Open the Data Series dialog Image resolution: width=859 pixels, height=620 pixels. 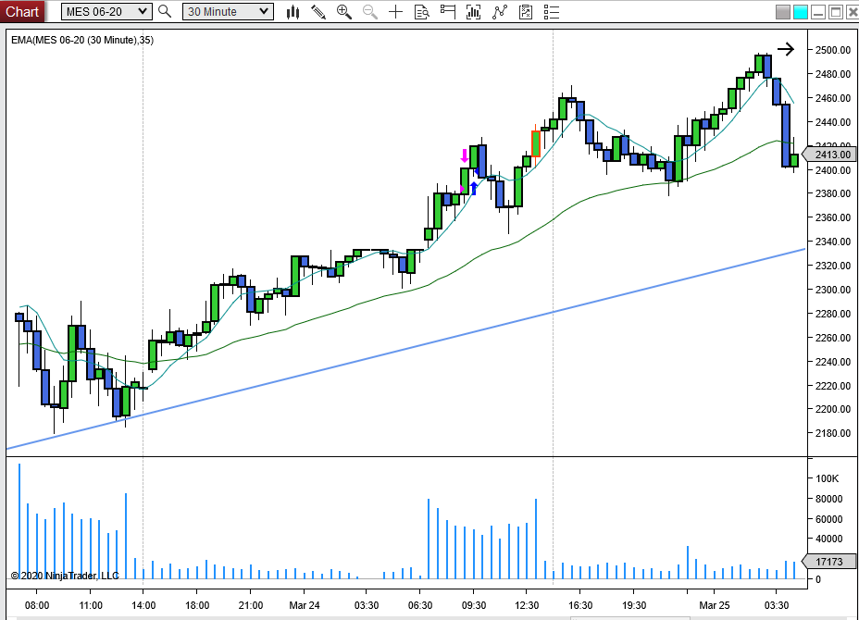473,12
